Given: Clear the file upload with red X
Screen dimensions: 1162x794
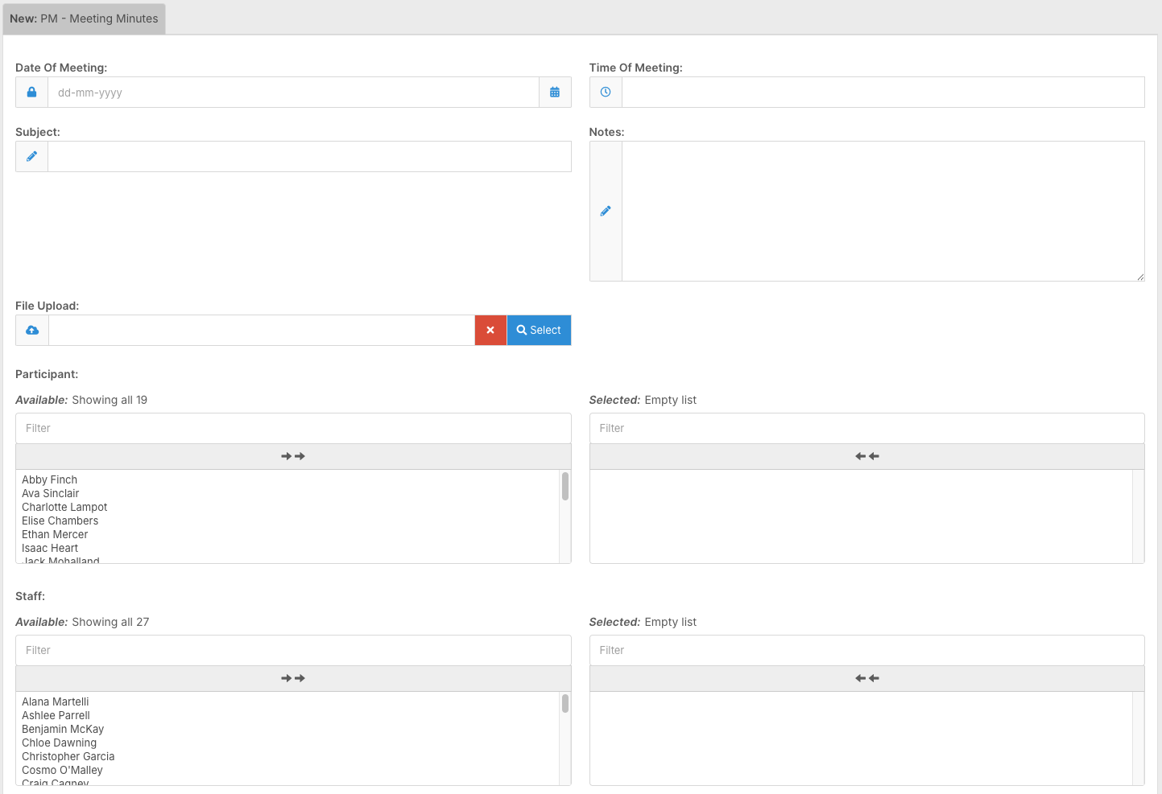Looking at the screenshot, I should click(490, 331).
